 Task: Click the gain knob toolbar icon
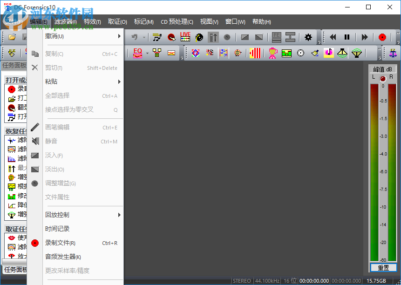[227, 37]
